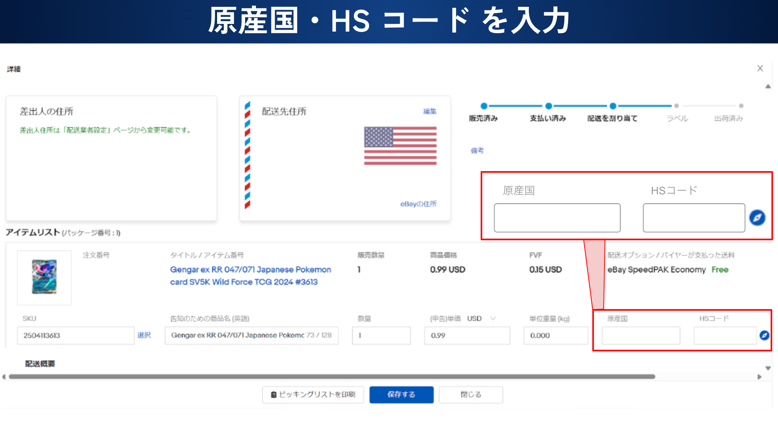Click the HS code lookup compass icon

pos(764,335)
